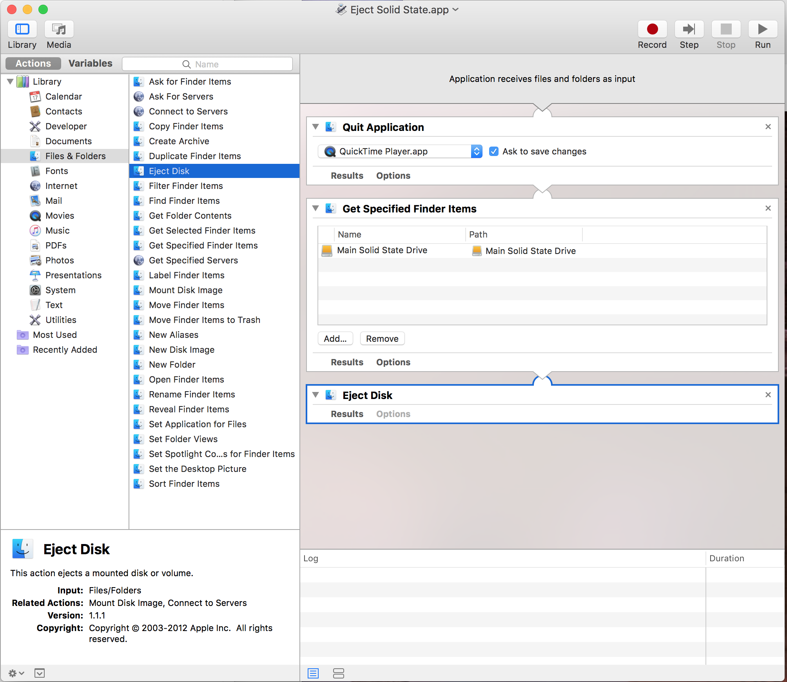
Task: Run the workflow with Run icon
Action: (762, 29)
